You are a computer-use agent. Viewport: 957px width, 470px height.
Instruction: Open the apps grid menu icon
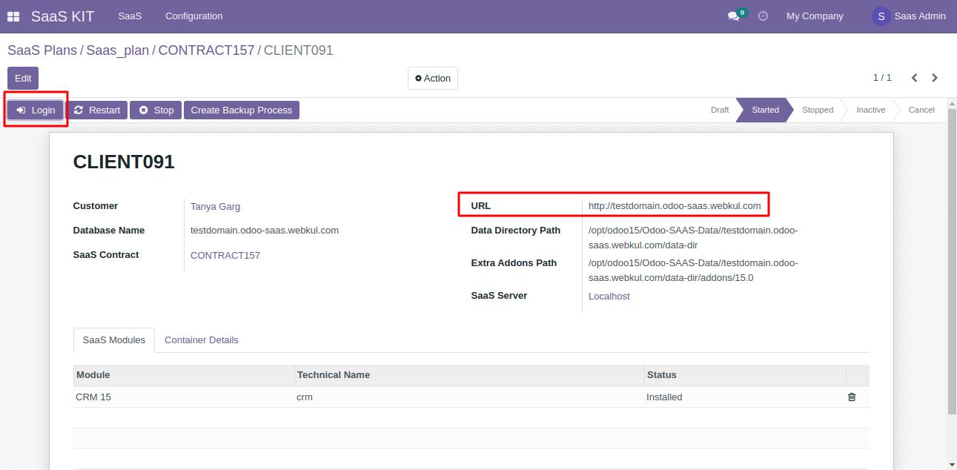(13, 16)
